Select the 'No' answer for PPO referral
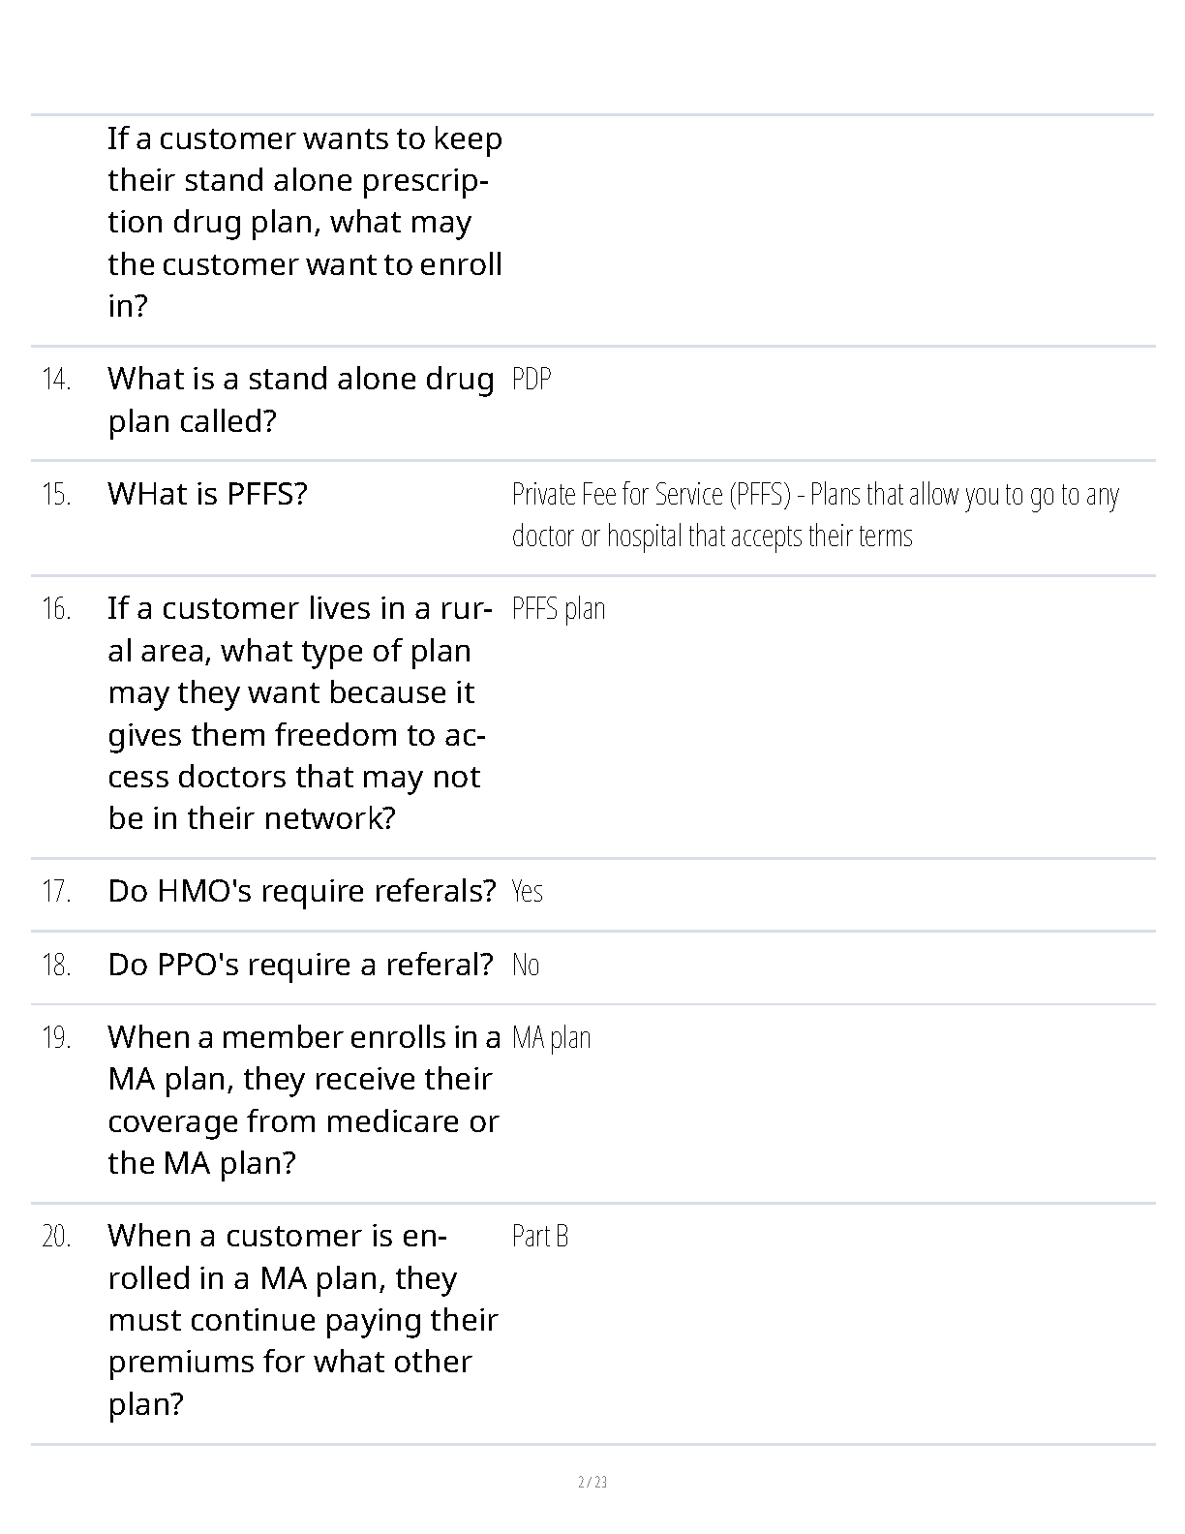1185x1534 pixels. pos(526,965)
